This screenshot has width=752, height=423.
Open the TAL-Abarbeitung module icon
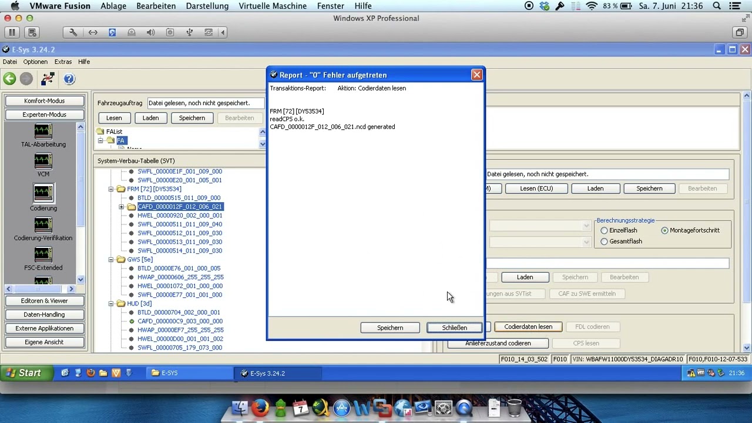click(x=43, y=131)
